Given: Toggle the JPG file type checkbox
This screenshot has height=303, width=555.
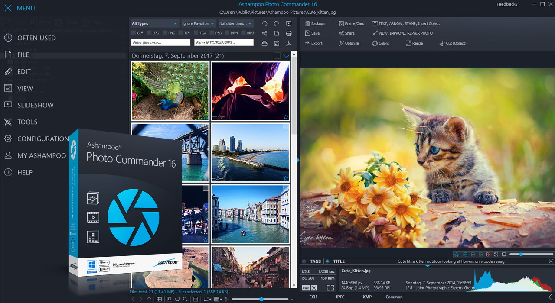Looking at the screenshot, I should [x=149, y=33].
